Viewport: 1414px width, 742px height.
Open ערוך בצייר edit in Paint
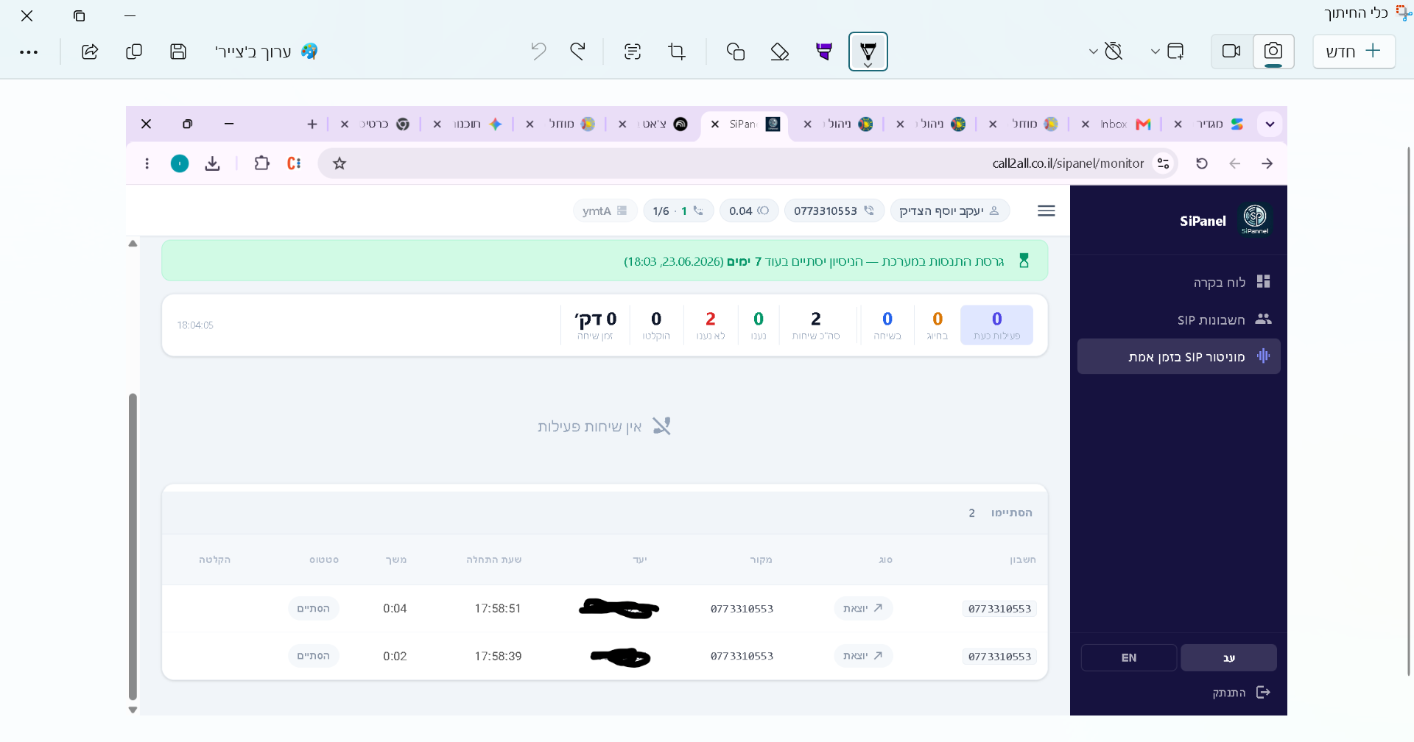[267, 52]
